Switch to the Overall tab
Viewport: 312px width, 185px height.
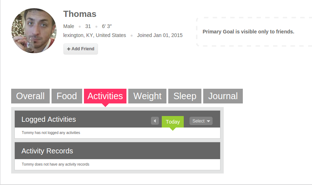31,96
